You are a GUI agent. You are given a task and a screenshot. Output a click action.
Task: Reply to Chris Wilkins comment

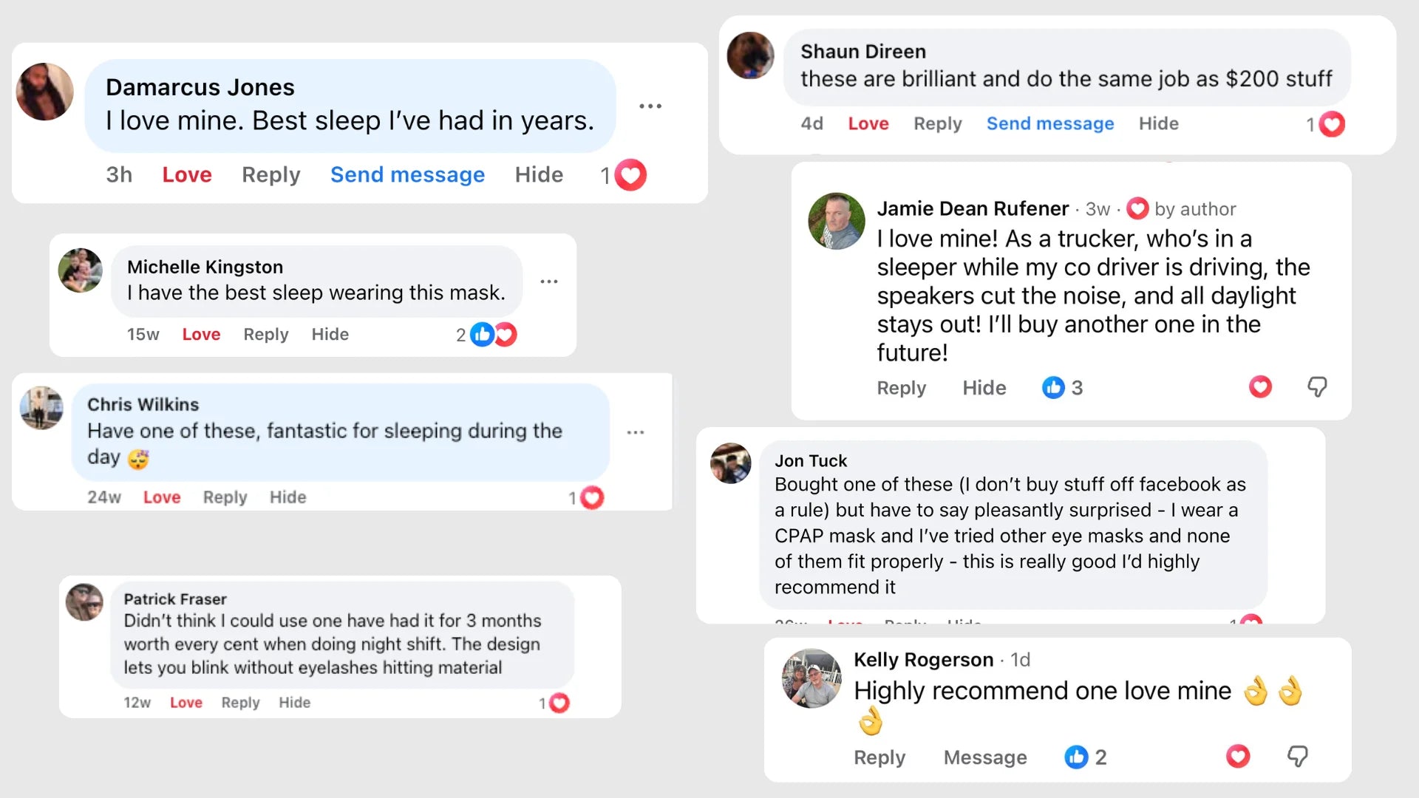[x=225, y=497]
